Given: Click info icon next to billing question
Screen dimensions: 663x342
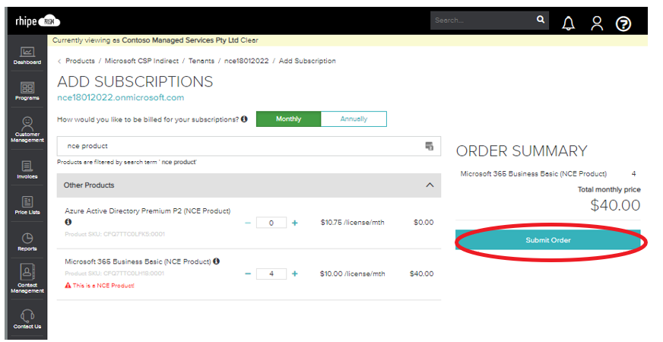Looking at the screenshot, I should (244, 119).
